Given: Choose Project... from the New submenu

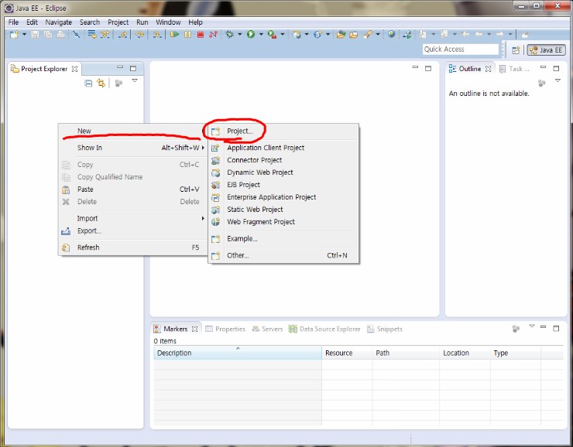Looking at the screenshot, I should [x=239, y=131].
